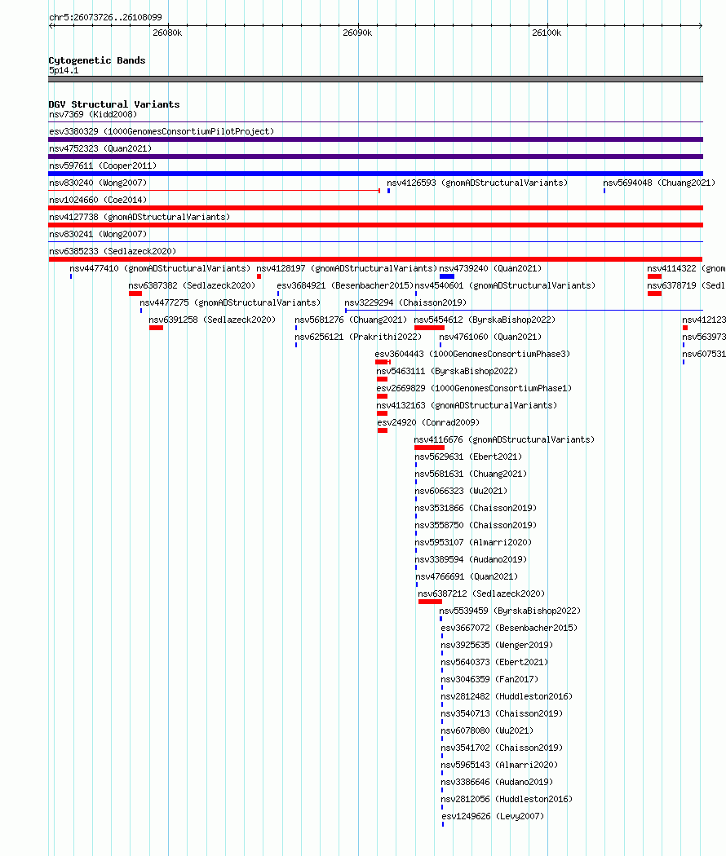Viewport: 726px width, 856px height.
Task: Click nsv4477275 gnomADStructuralVariants label
Action: coord(230,303)
